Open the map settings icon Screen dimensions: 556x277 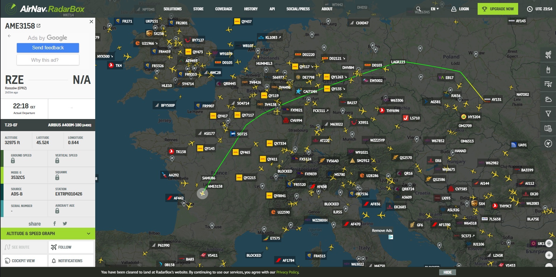coord(548,128)
